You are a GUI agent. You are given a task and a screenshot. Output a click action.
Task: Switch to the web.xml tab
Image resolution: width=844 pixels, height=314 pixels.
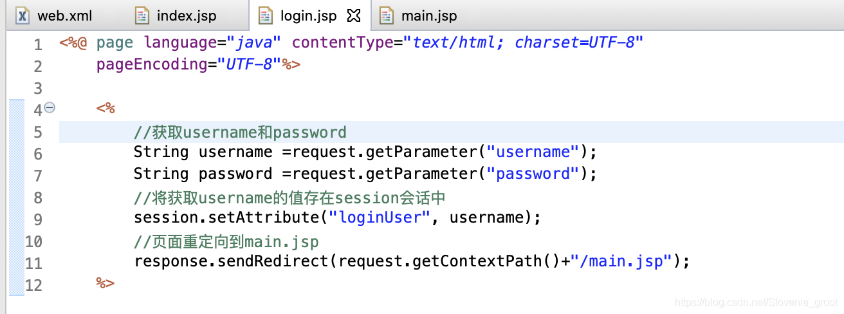[53, 15]
